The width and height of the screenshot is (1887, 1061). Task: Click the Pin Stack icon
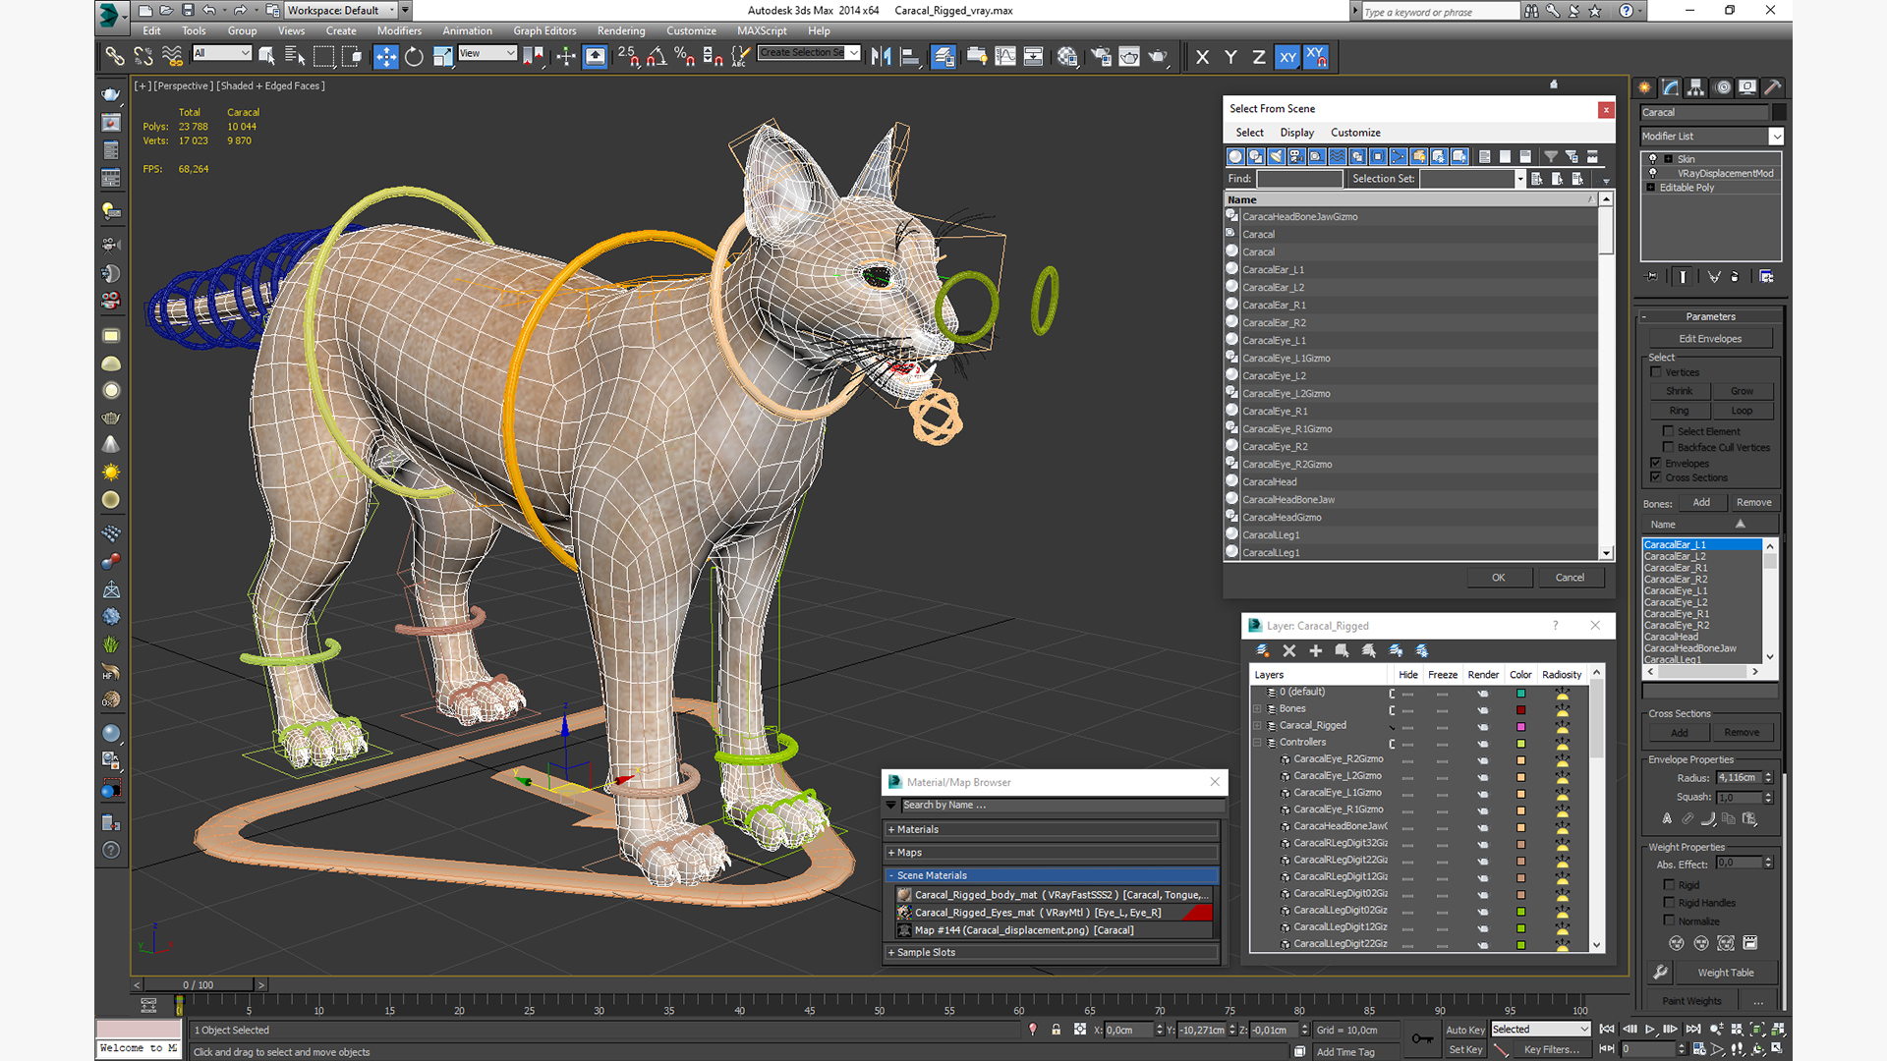(1651, 277)
